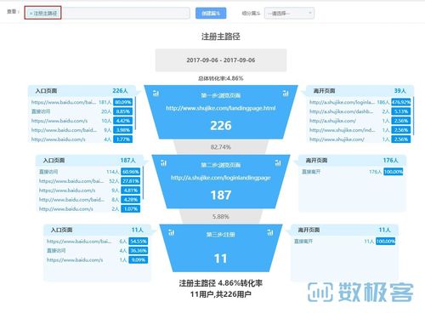Click 100.00% badge in the 176人 exit row
This screenshot has height=313, width=425.
(x=394, y=172)
